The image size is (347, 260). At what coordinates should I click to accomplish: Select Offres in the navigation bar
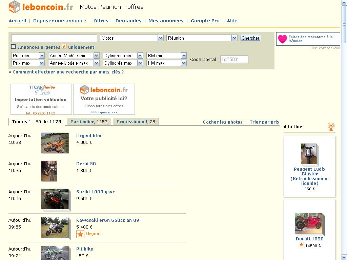coord(101,21)
